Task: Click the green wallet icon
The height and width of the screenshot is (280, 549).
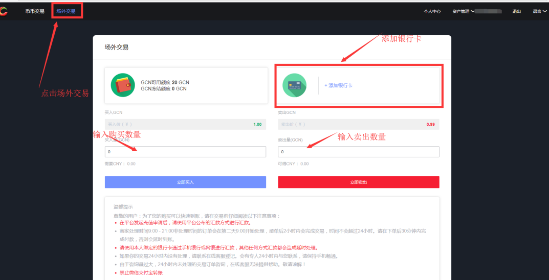Action: [123, 85]
